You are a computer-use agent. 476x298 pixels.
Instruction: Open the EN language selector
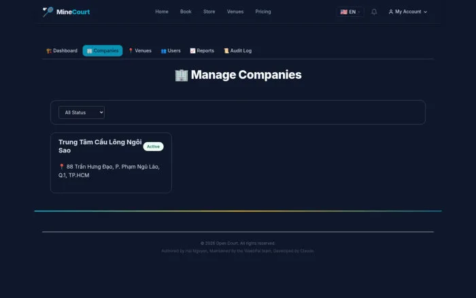(350, 12)
